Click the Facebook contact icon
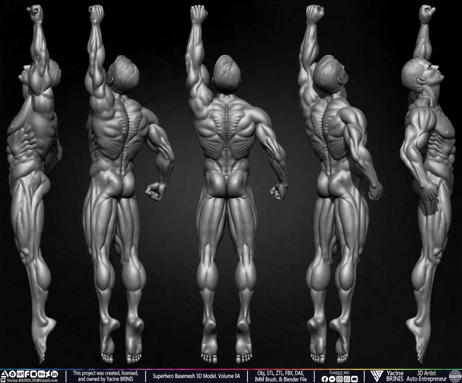This screenshot has width=462, height=383. point(325,379)
